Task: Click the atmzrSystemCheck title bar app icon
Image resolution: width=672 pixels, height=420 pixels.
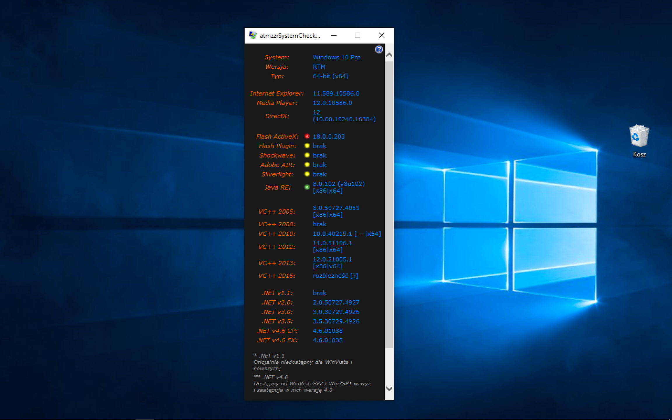Action: tap(253, 35)
